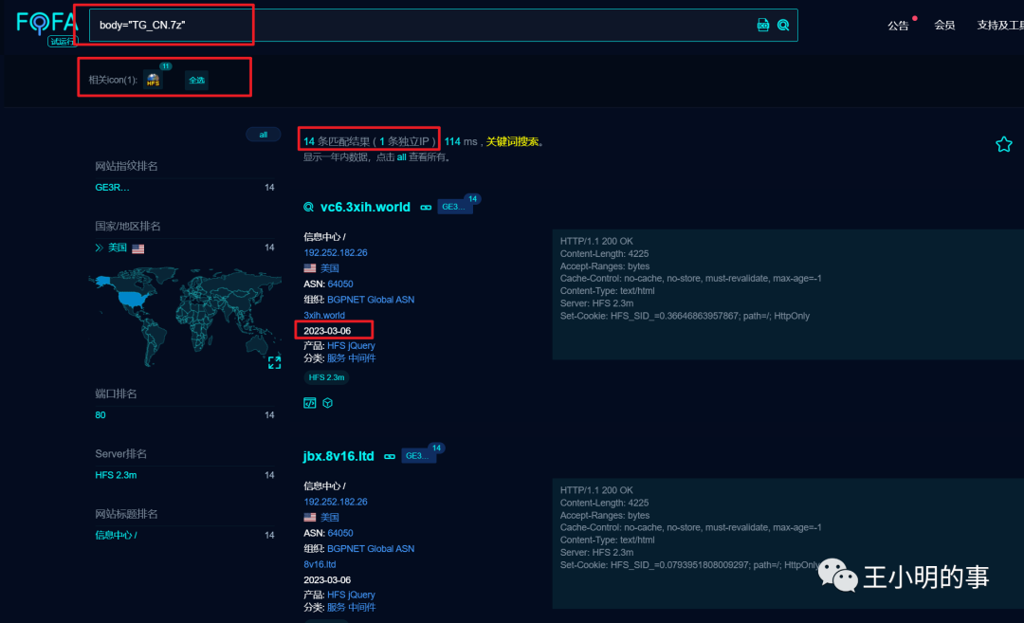
Task: Open the 会员 menu
Action: click(x=944, y=25)
